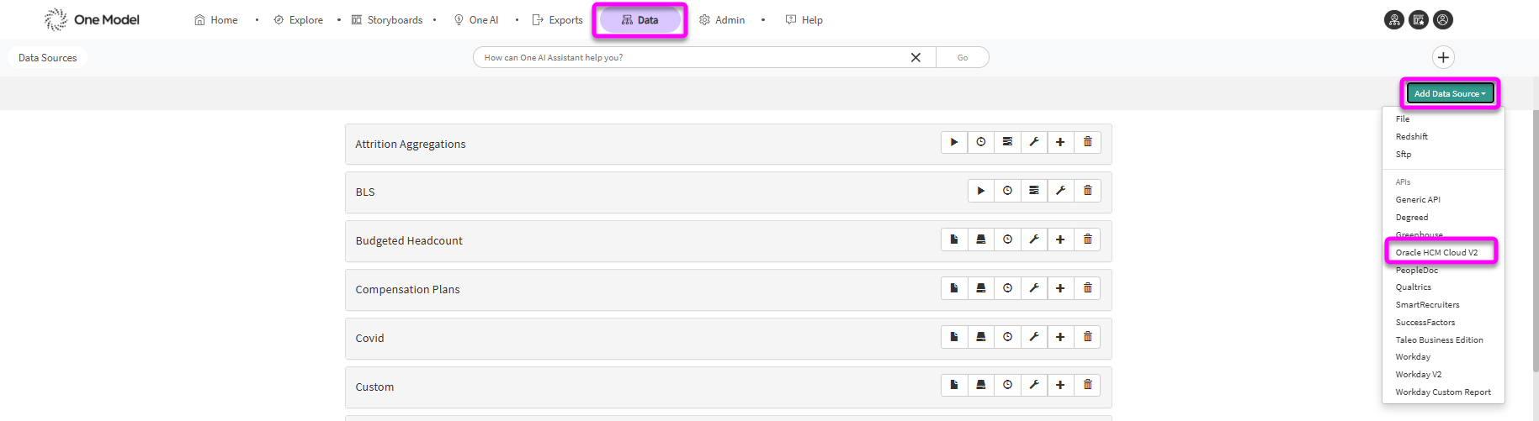1539x421 pixels.
Task: Open Attrition Aggregations server list icon
Action: 1007,142
